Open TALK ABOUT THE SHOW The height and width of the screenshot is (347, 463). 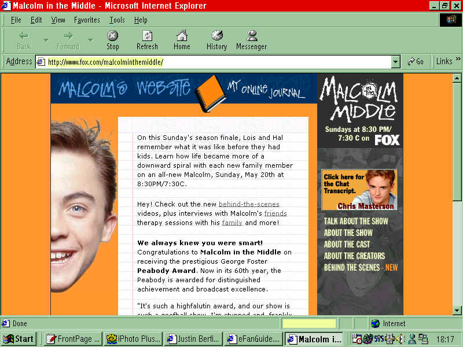356,222
